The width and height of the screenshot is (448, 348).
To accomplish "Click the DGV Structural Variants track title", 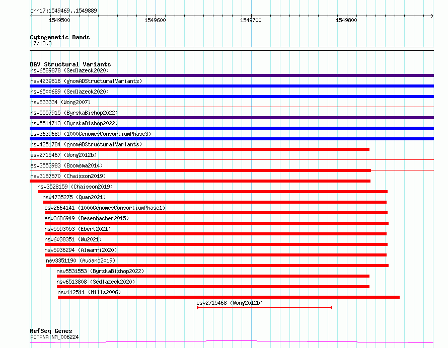I will tap(70, 64).
